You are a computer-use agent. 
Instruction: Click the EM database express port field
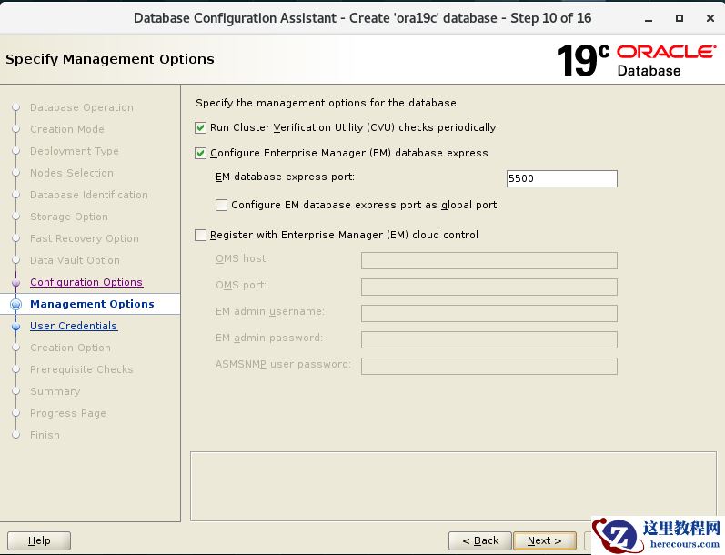(562, 178)
